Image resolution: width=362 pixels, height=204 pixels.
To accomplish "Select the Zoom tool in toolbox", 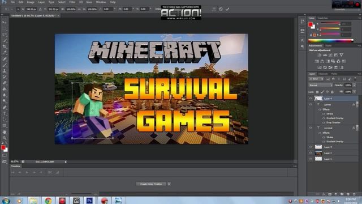I will click(x=5, y=138).
